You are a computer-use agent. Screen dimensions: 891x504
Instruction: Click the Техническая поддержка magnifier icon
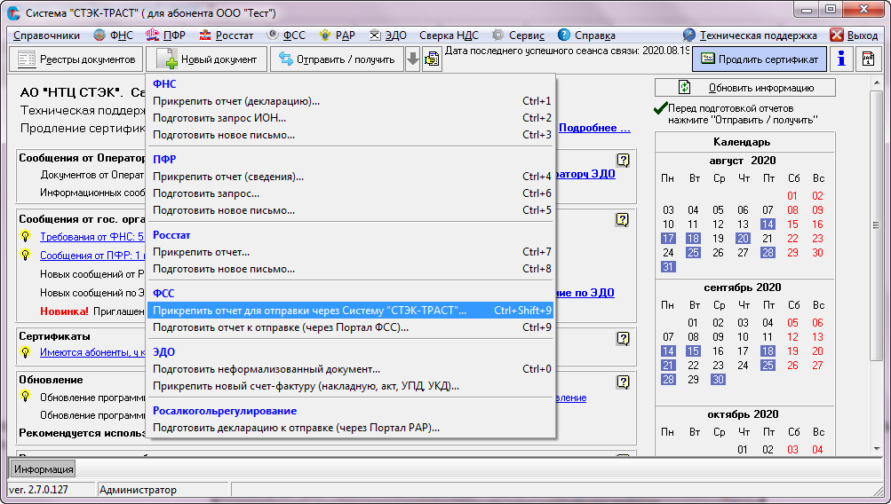[688, 35]
